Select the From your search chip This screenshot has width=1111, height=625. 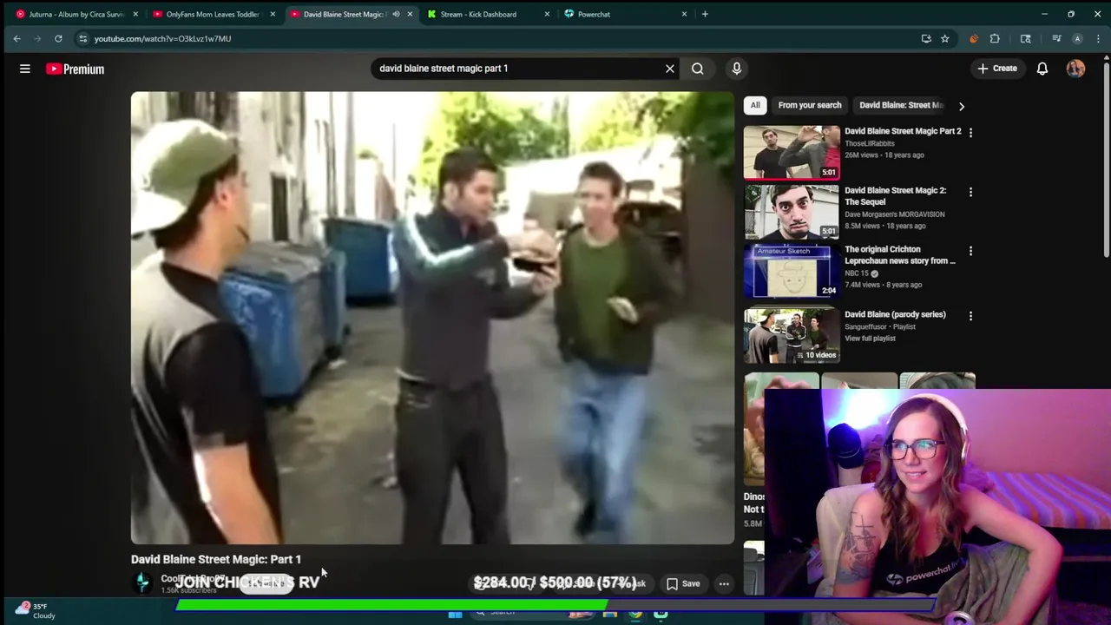(x=810, y=105)
